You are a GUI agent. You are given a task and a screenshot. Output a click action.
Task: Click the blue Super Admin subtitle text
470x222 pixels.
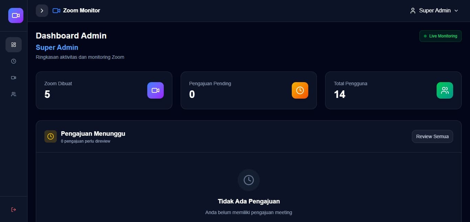(x=57, y=47)
